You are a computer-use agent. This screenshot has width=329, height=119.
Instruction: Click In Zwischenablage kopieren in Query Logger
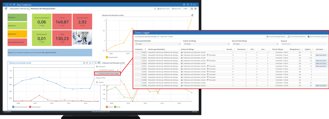click(276, 36)
